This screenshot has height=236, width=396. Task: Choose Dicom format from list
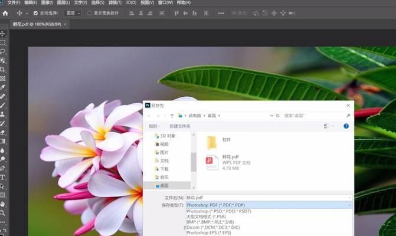coord(213,227)
